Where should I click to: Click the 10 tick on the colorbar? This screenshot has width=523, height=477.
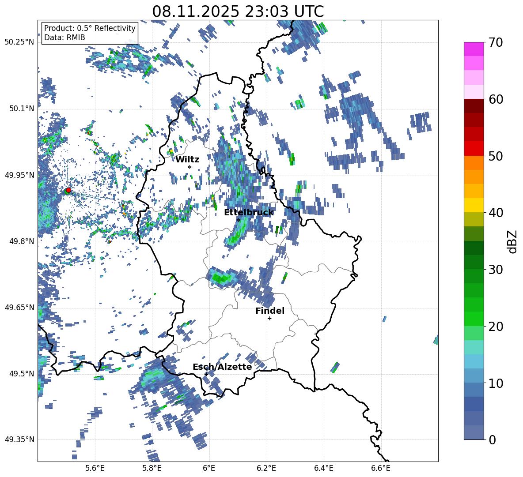click(x=496, y=383)
